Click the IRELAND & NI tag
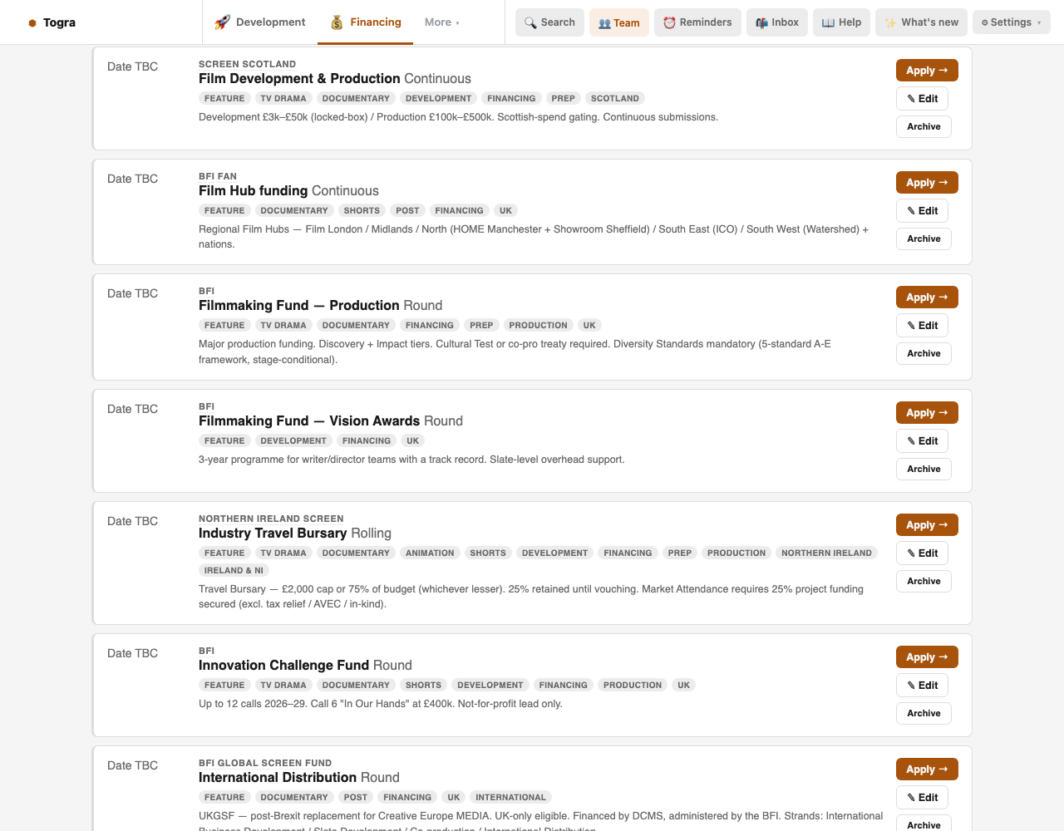 point(234,570)
